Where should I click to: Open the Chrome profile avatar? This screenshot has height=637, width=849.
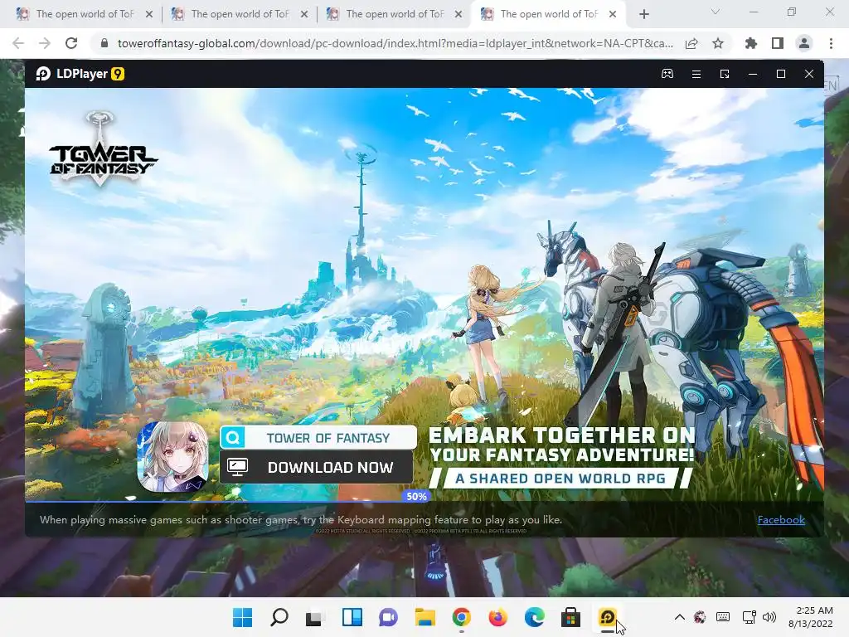pos(804,43)
